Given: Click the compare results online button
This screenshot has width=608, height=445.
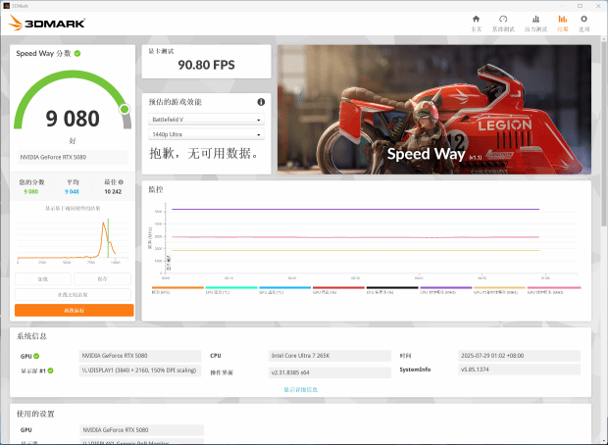Looking at the screenshot, I should click(x=73, y=295).
